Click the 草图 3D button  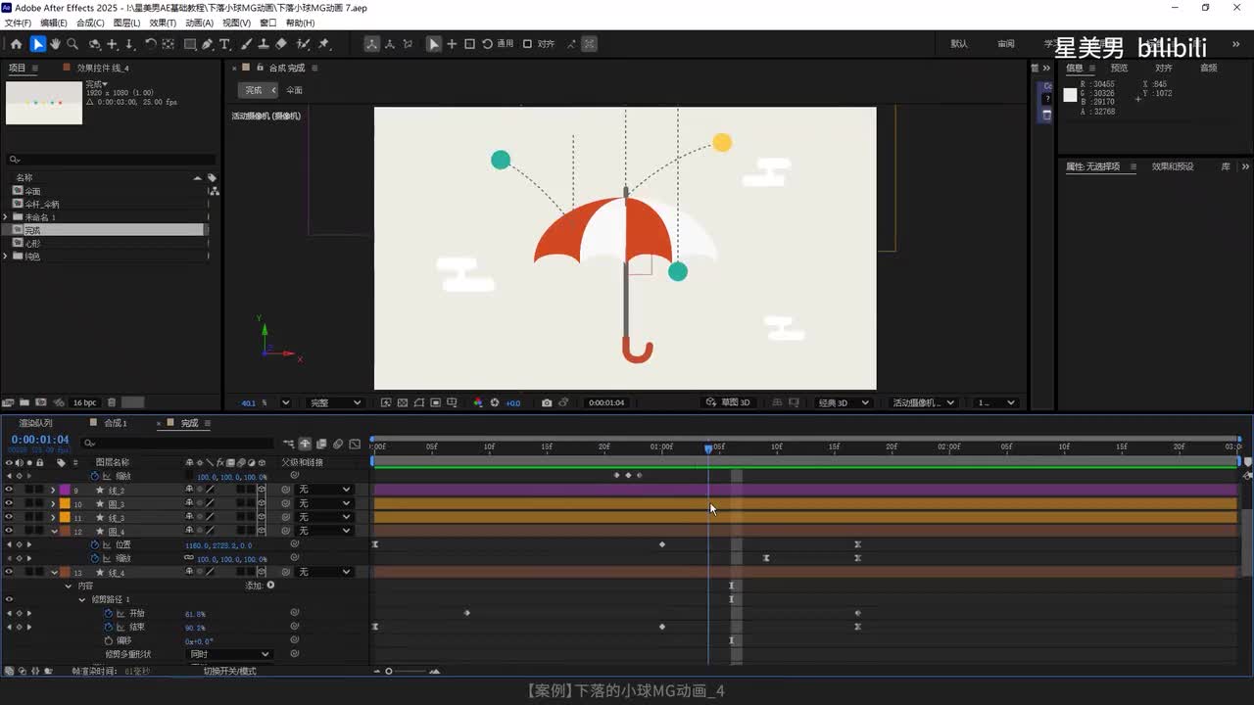729,402
